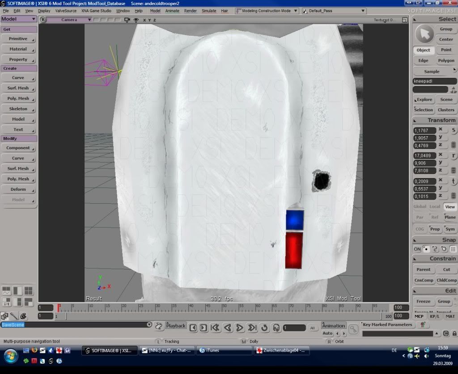The image size is (458, 374).
Task: Open the Camera view dropdown
Action: [x=69, y=20]
